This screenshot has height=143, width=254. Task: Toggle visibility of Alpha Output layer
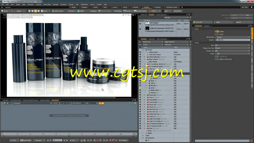tap(140, 52)
